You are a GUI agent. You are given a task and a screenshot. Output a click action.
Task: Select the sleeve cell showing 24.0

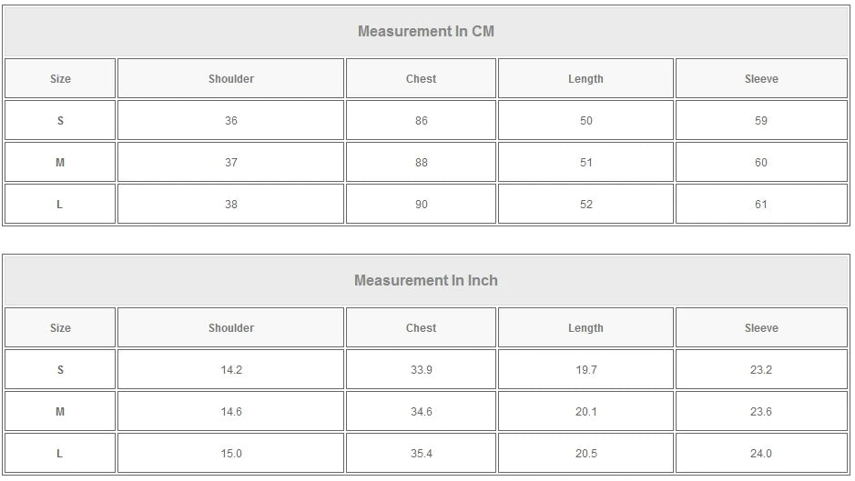pyautogui.click(x=761, y=454)
